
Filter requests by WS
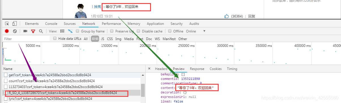click(157, 39)
